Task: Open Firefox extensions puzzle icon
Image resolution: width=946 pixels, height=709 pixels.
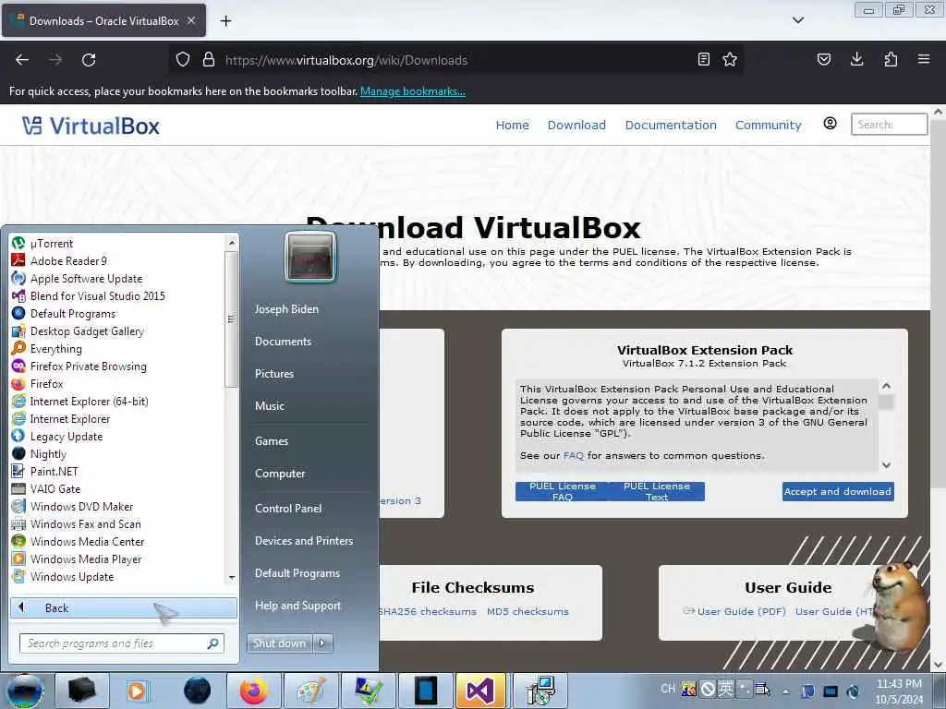Action: point(891,59)
